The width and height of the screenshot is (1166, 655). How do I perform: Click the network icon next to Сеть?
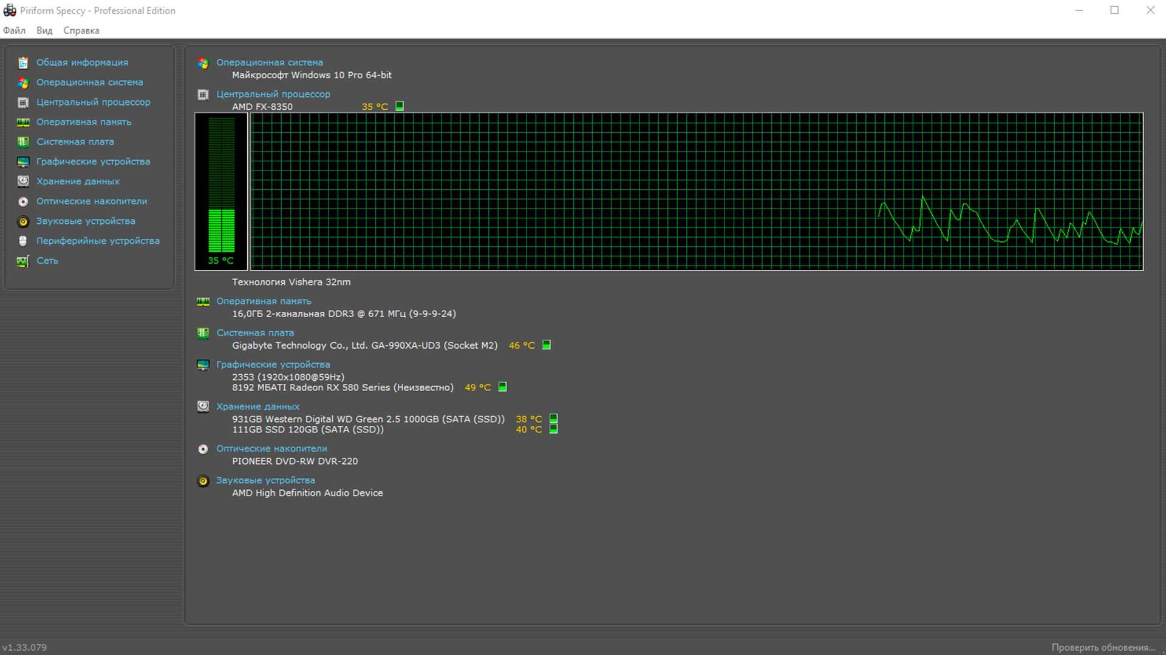pos(23,261)
